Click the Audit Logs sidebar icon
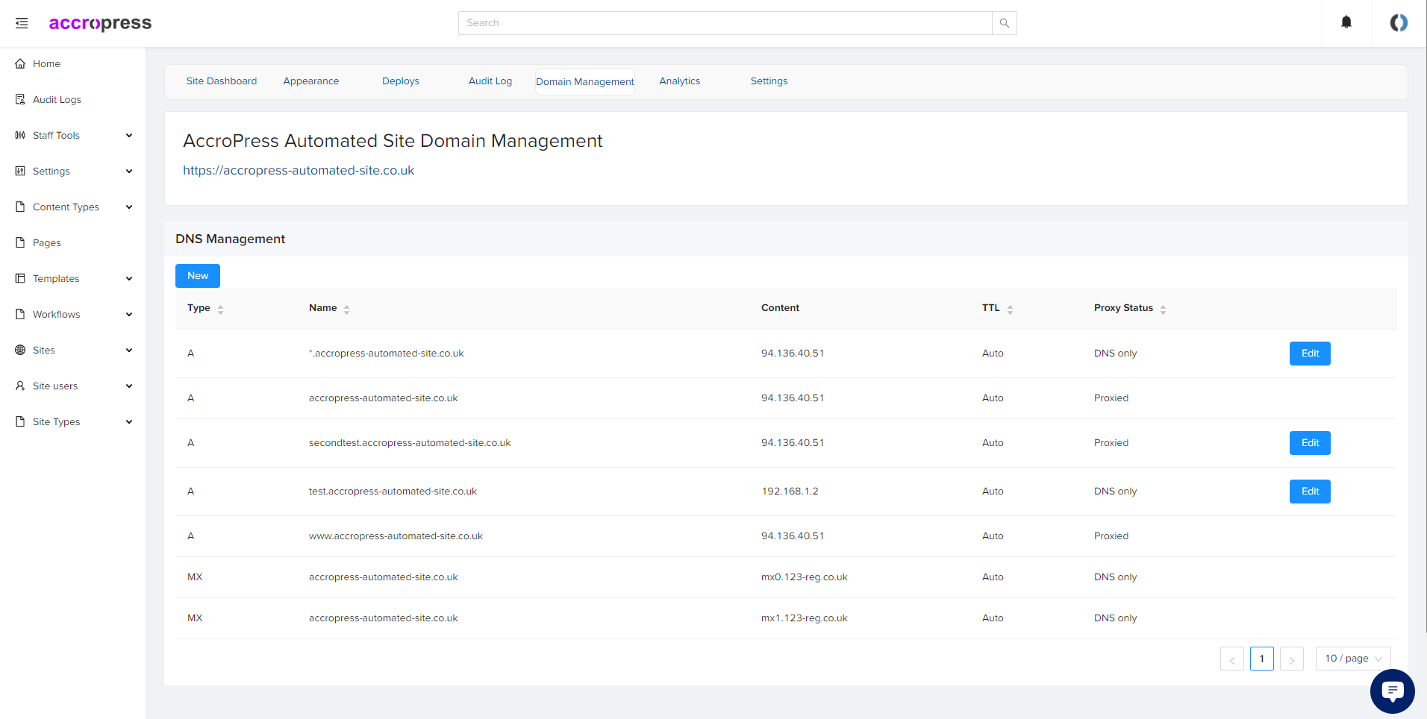1427x719 pixels. click(x=20, y=99)
